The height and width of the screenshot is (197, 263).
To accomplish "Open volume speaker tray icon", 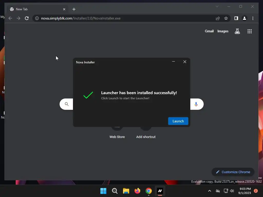I will click(x=232, y=191).
